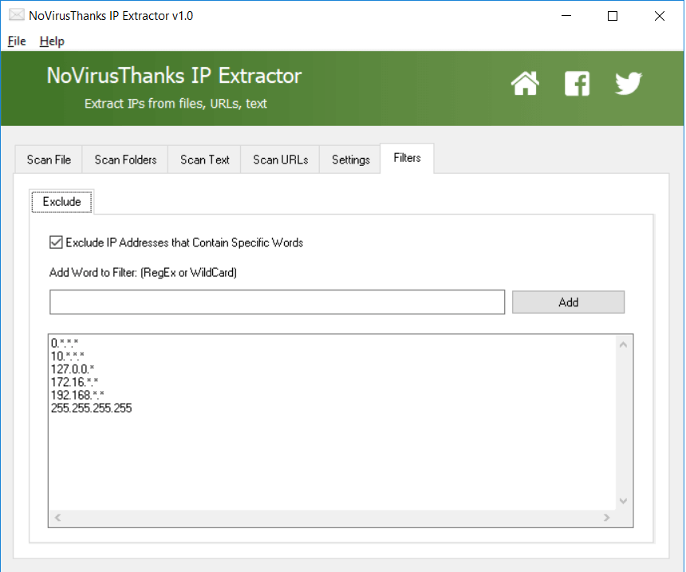Viewport: 686px width, 572px height.
Task: Switch to the Scan Text tab
Action: [x=205, y=160]
